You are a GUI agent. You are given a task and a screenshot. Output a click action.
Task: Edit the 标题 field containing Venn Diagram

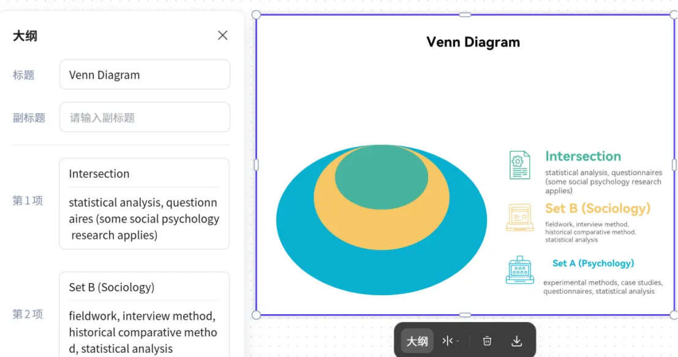click(145, 75)
